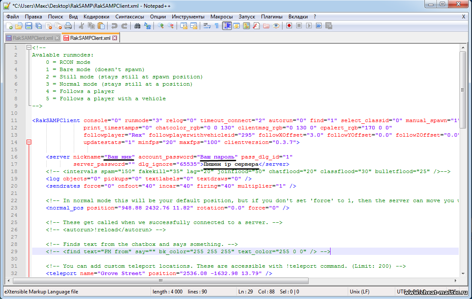Toggle the indent guide toolbar button

[227, 26]
